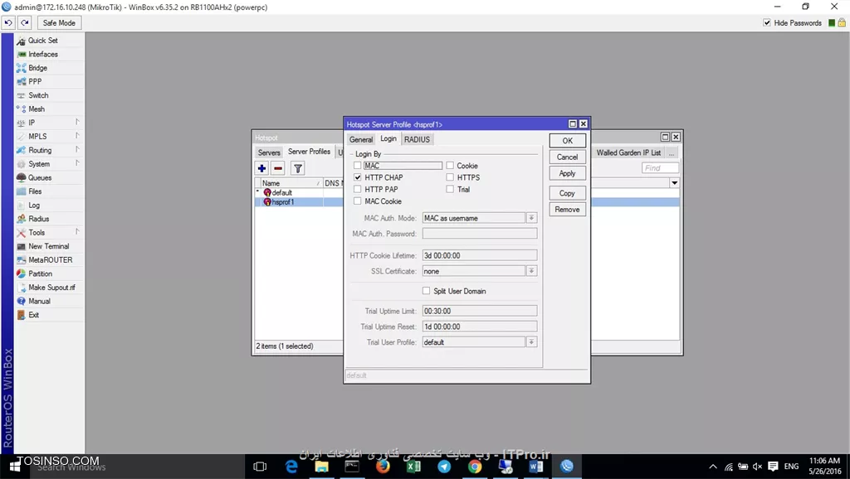The width and height of the screenshot is (850, 479).
Task: Click OK in profile dialog
Action: pyautogui.click(x=567, y=141)
